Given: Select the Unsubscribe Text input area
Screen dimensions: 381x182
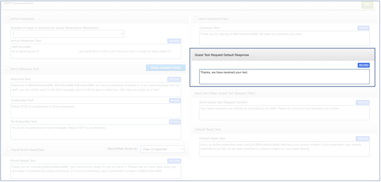Looking at the screenshot, I should point(96,111).
